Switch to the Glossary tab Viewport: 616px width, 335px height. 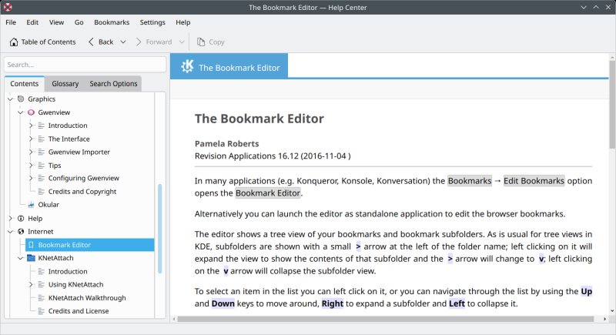pyautogui.click(x=65, y=83)
